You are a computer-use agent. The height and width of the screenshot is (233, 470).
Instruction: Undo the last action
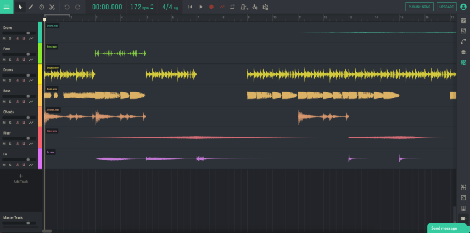click(x=67, y=7)
